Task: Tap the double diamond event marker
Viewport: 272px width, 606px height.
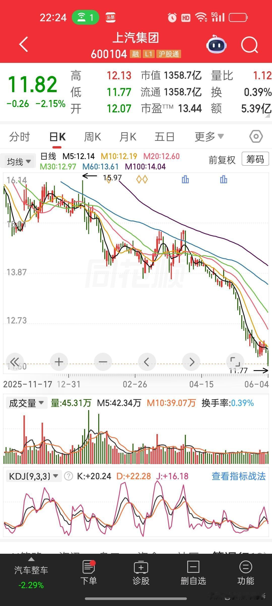Action: pos(142,180)
